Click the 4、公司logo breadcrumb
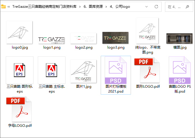The width and height of the screenshot is (195, 138). 120,6
